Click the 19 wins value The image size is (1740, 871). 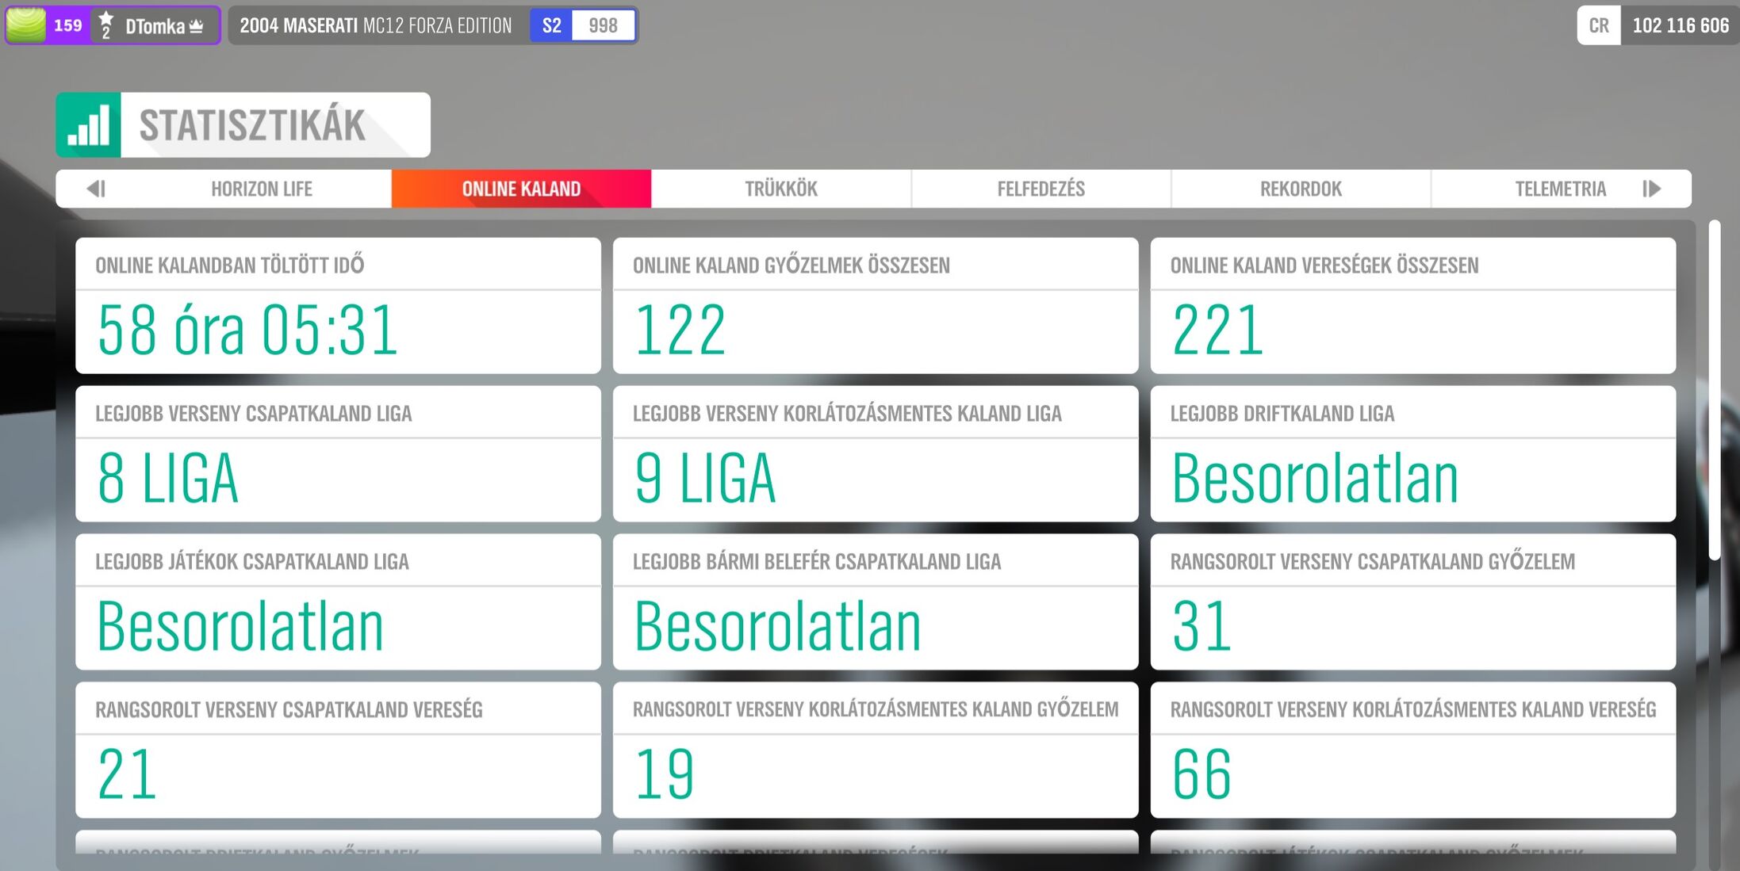tap(664, 774)
